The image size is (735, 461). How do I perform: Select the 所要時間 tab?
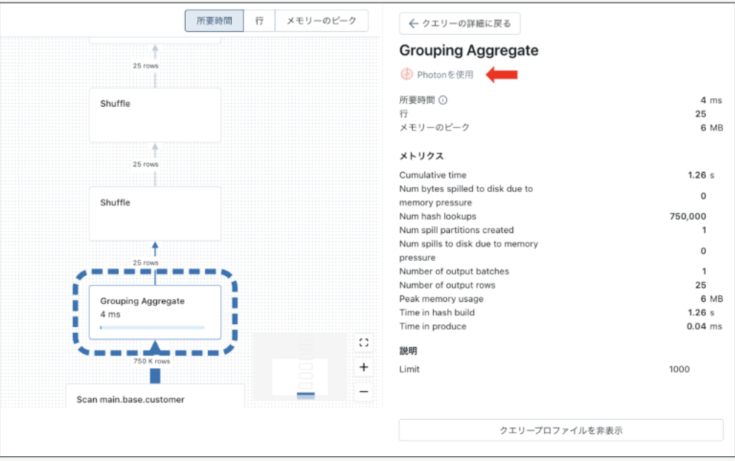click(x=214, y=21)
